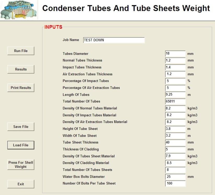Exit the application
Image resolution: width=215 pixels, height=195 pixels.
21,184
